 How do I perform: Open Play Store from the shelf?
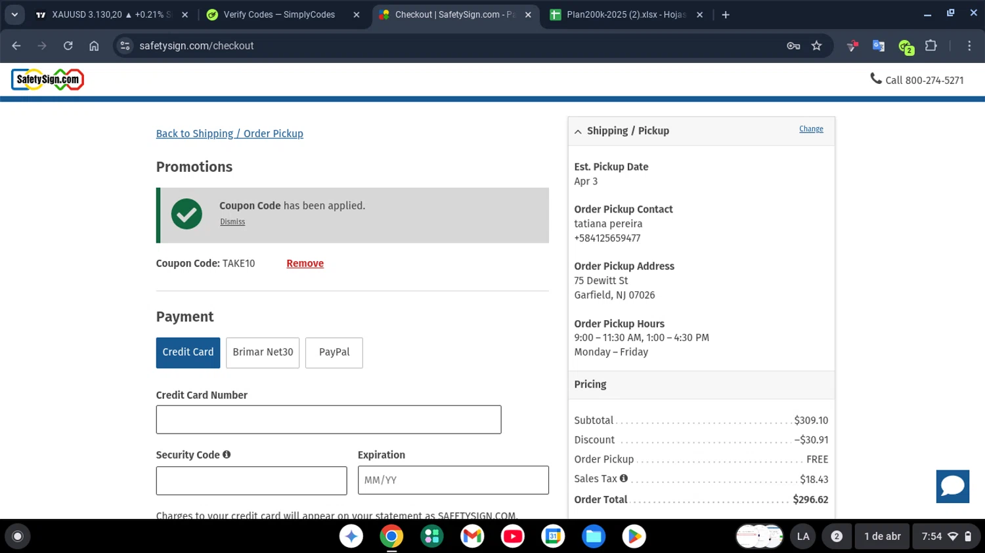click(634, 536)
